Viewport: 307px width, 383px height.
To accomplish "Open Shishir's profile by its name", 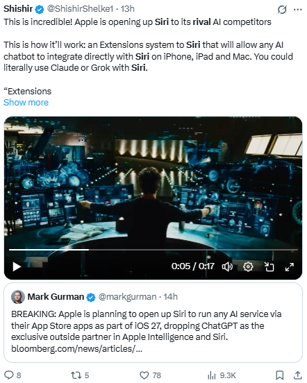I will tap(18, 9).
